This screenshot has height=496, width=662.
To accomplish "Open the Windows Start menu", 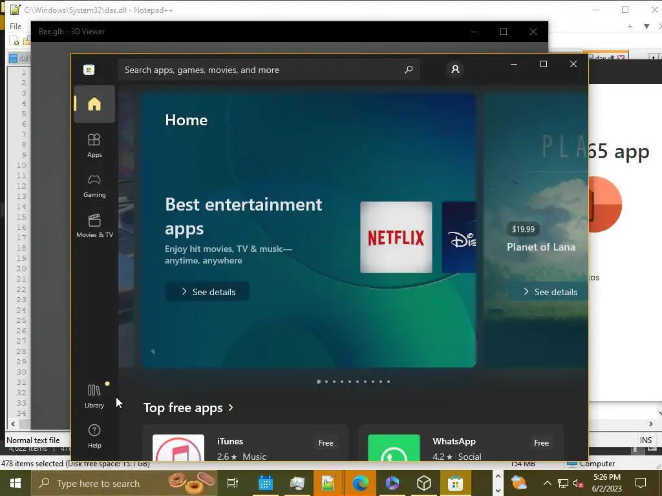I will point(16,483).
